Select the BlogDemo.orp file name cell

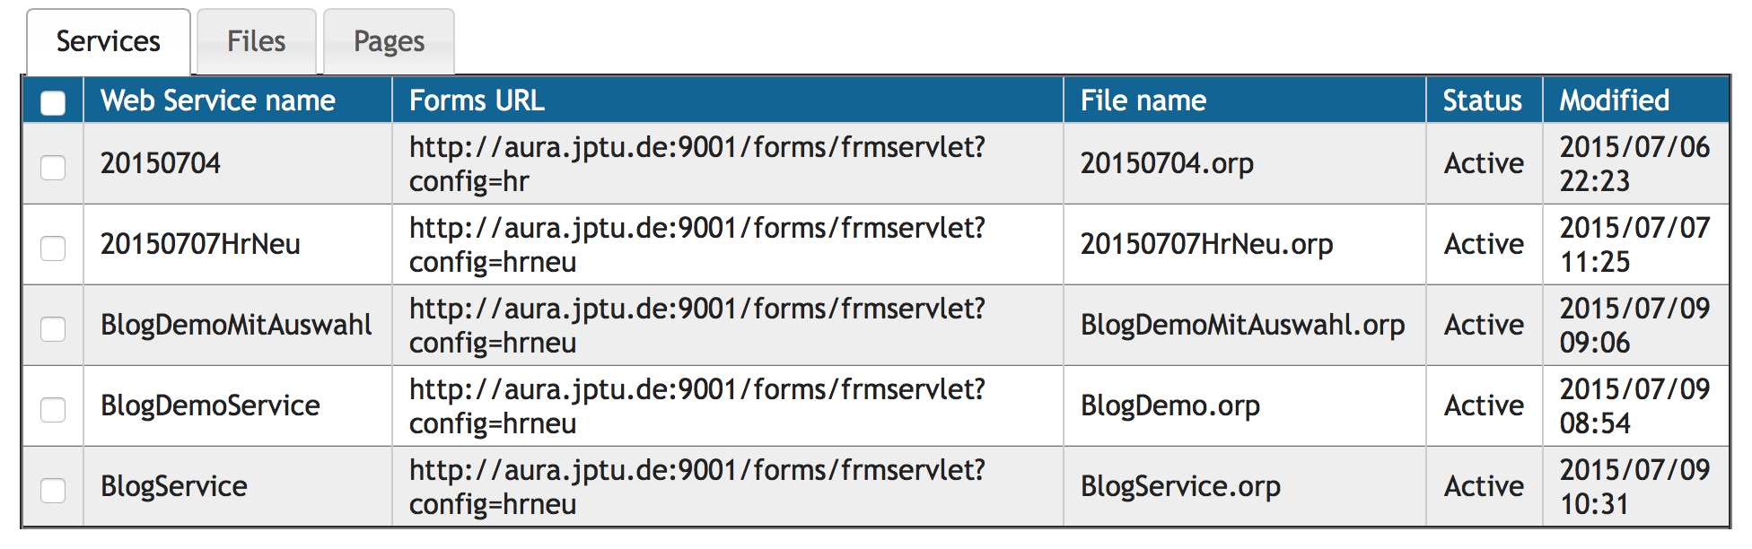1170,405
